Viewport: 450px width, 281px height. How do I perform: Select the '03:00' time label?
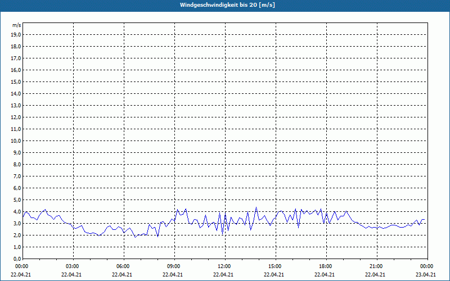(73, 266)
